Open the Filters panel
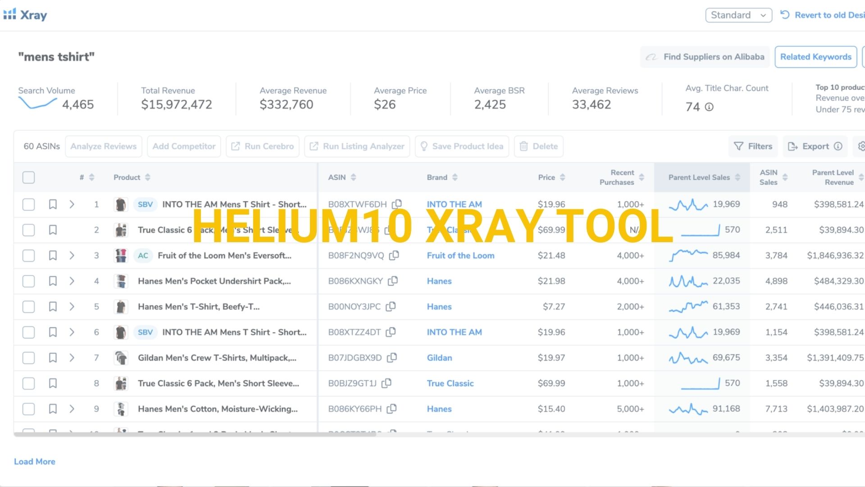The height and width of the screenshot is (487, 865). click(x=753, y=146)
